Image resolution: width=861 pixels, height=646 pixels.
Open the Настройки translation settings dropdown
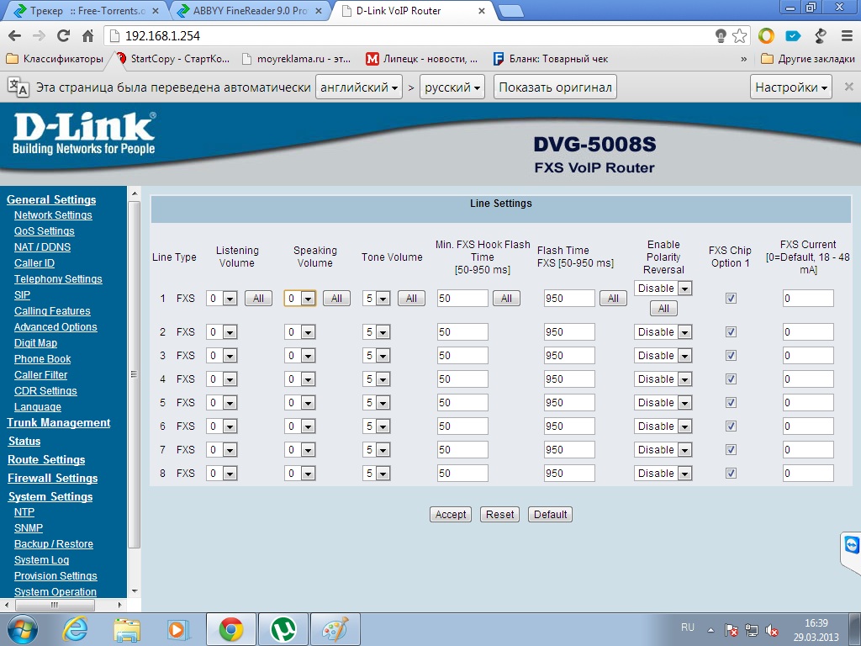(x=790, y=87)
